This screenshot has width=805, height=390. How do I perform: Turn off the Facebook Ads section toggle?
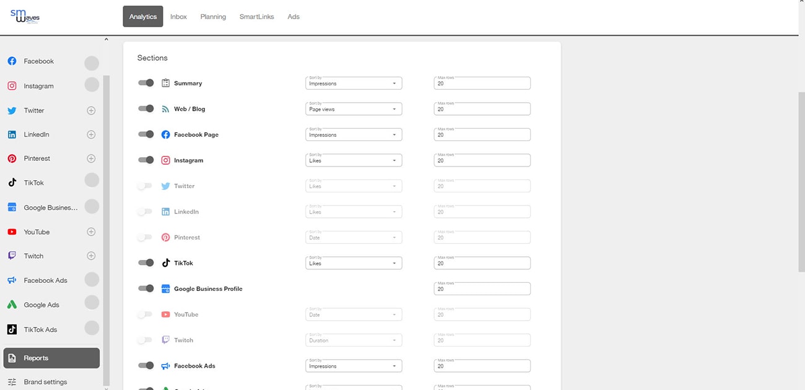146,365
